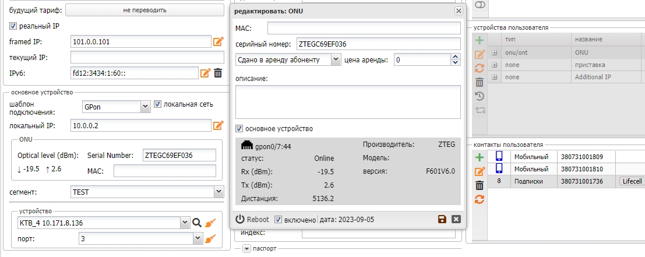This screenshot has height=257, width=645.
Task: Expand the onu/ont device row
Action: click(x=495, y=52)
